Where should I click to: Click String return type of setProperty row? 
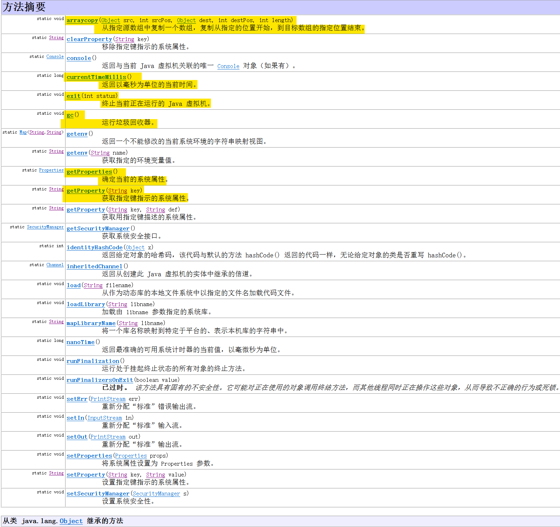click(56, 473)
